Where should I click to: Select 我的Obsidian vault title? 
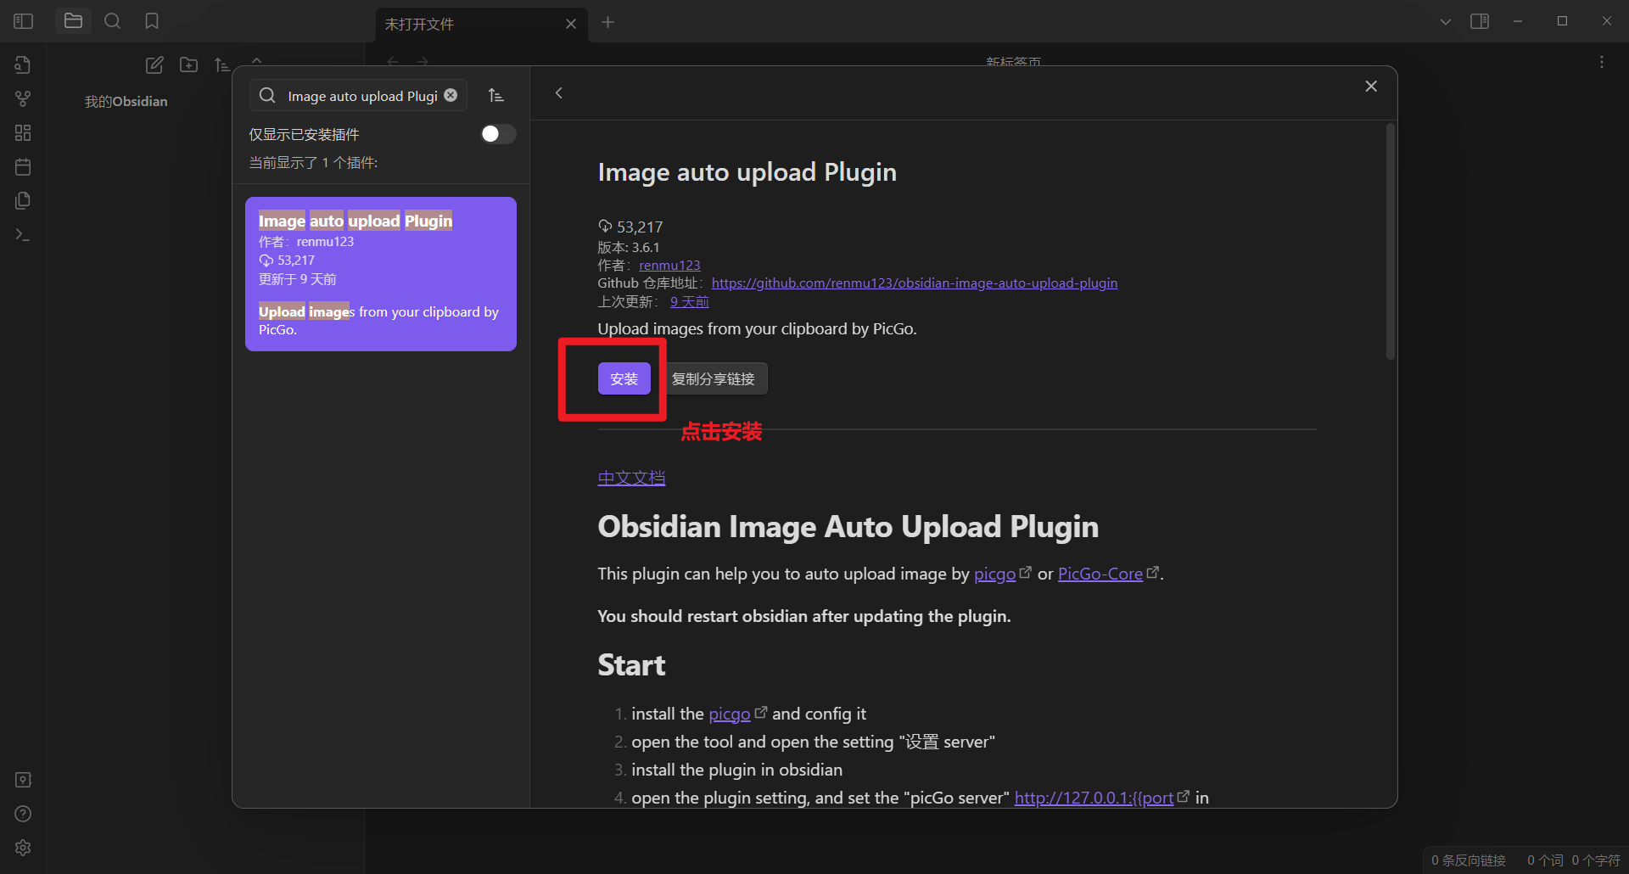(126, 102)
